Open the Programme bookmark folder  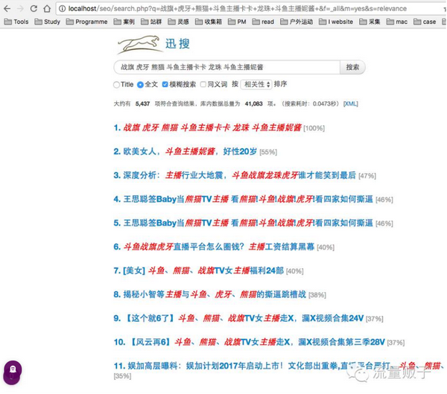[86, 22]
